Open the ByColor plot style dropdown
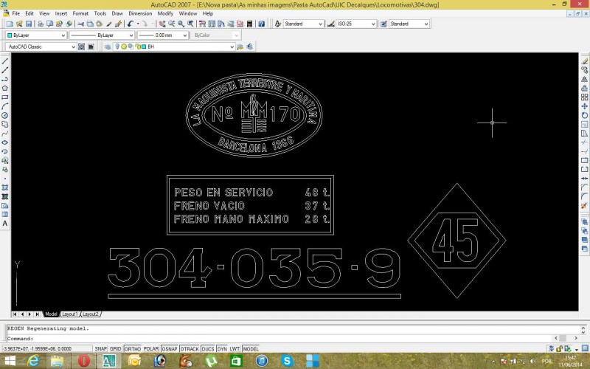 215,35
